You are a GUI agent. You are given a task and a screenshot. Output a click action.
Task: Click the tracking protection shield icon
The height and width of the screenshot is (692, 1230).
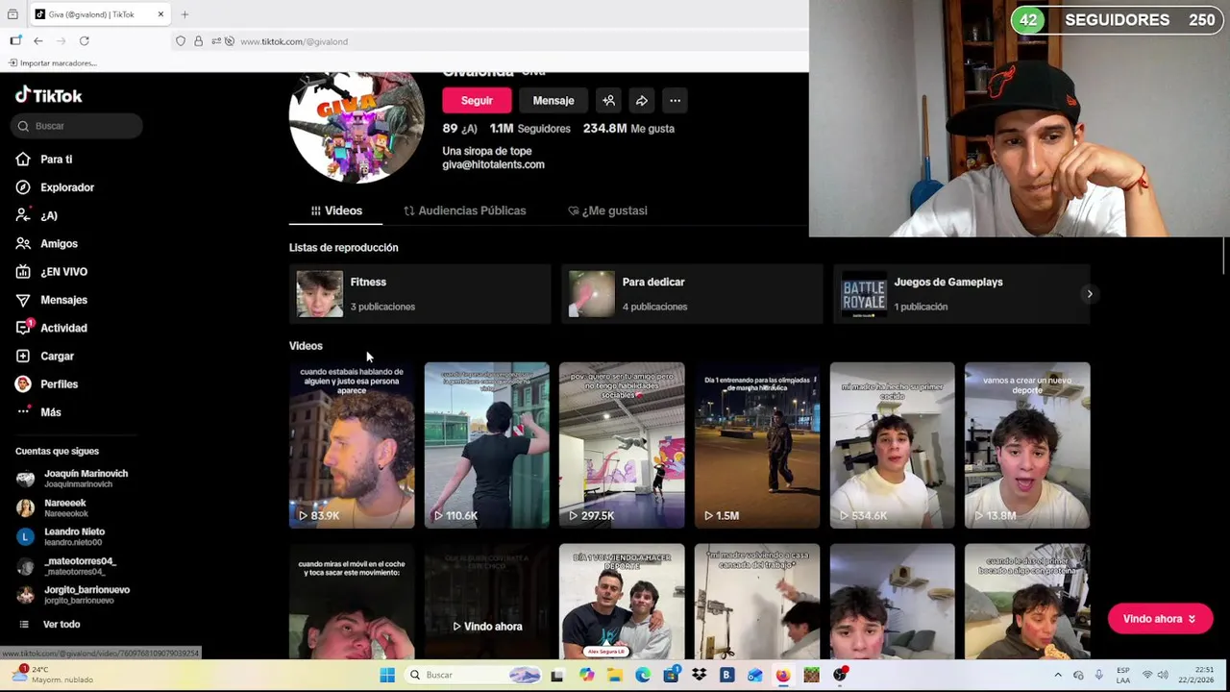click(x=180, y=41)
